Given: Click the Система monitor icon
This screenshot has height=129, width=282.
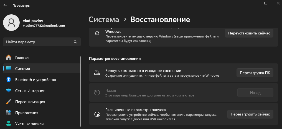Looking at the screenshot, I should [9, 69].
